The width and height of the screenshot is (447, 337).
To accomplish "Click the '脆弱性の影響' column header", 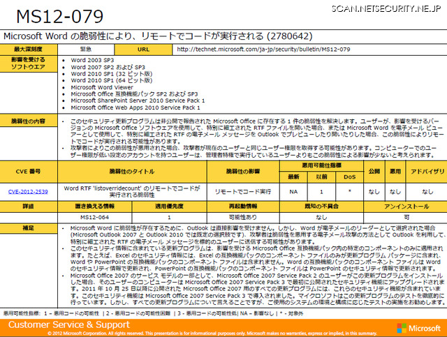I will pyautogui.click(x=243, y=172).
